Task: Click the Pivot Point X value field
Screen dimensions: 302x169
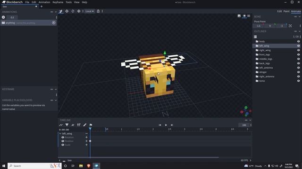Action: point(259,26)
